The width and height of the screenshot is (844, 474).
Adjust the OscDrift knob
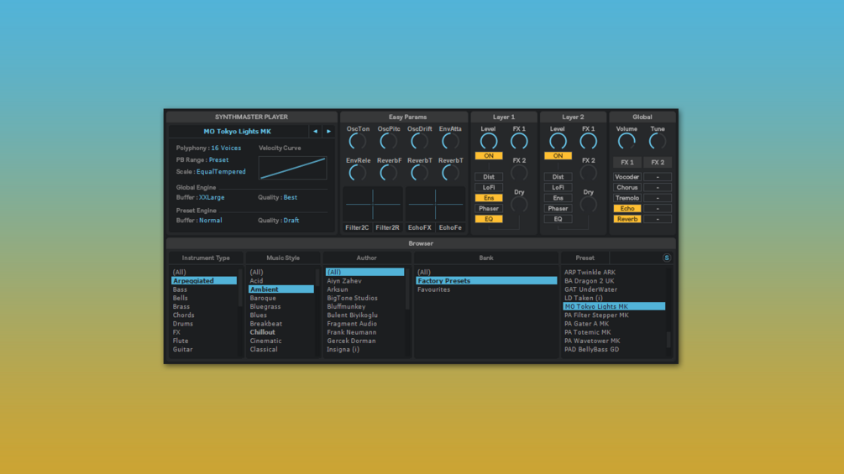click(x=419, y=141)
